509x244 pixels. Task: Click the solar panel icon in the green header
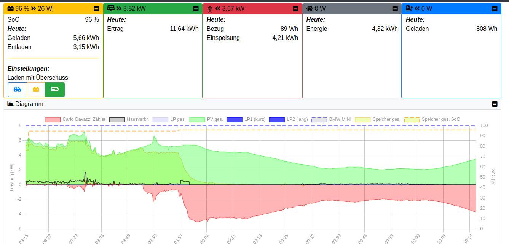111,8
